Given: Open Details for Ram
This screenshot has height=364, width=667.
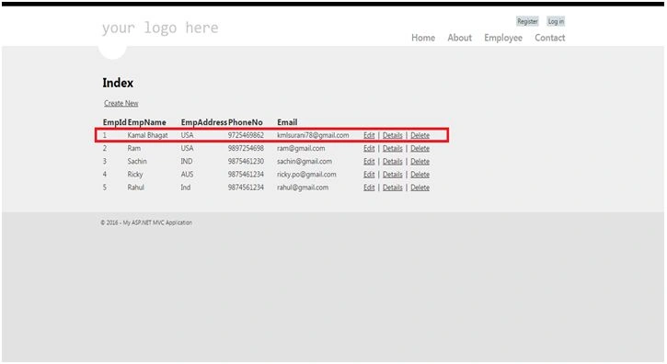Looking at the screenshot, I should (x=392, y=148).
